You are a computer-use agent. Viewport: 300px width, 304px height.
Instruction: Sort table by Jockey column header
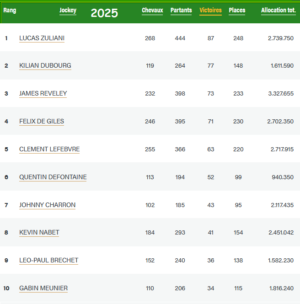[68, 11]
